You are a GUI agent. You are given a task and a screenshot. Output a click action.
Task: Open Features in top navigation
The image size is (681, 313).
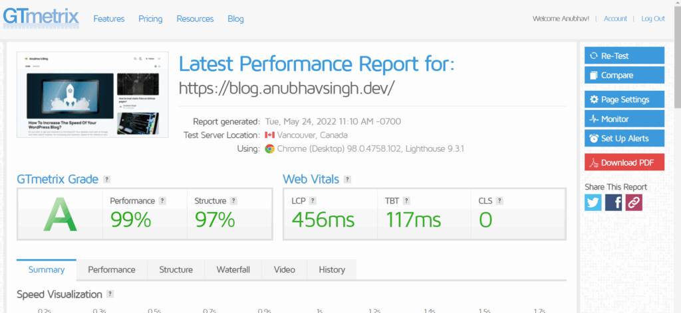pos(109,19)
